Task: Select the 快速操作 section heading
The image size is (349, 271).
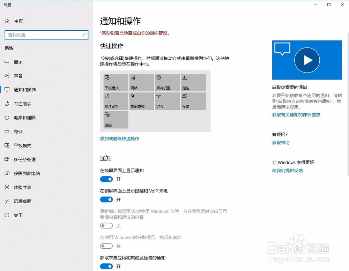Action: (112, 46)
